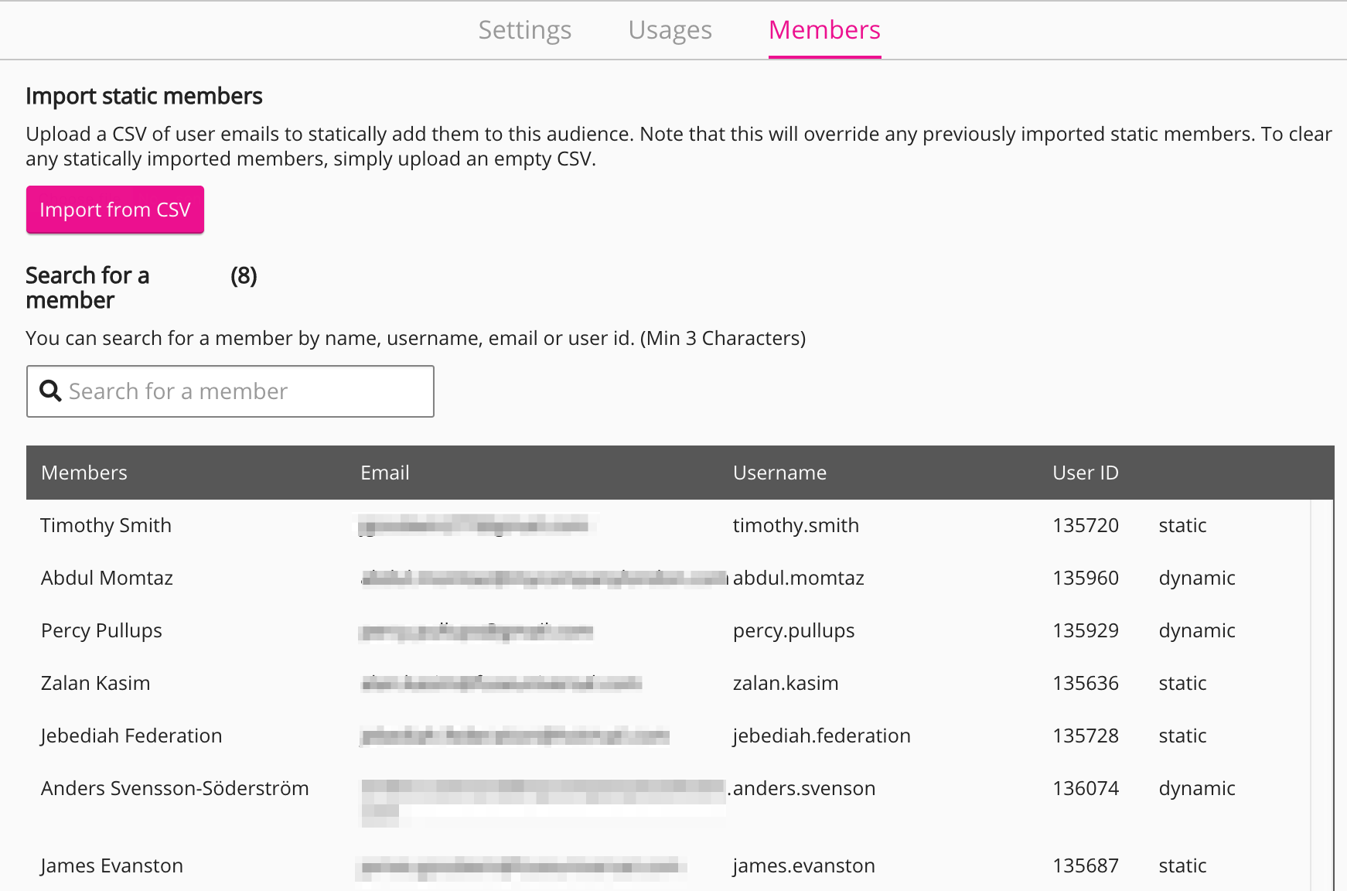Viewport: 1347px width, 891px height.
Task: Select Jebediah Federation member row
Action: (131, 736)
